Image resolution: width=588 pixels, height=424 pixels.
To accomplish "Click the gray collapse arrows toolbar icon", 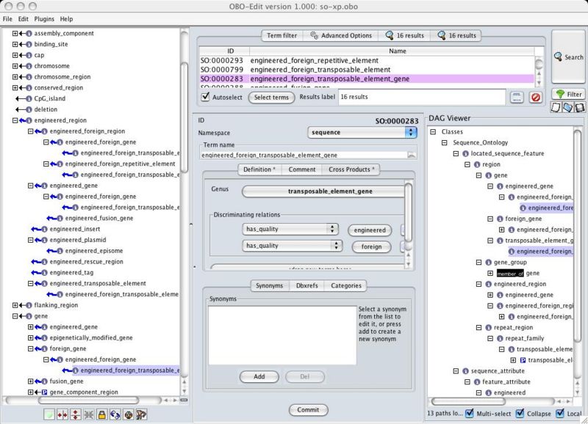I will 89,414.
